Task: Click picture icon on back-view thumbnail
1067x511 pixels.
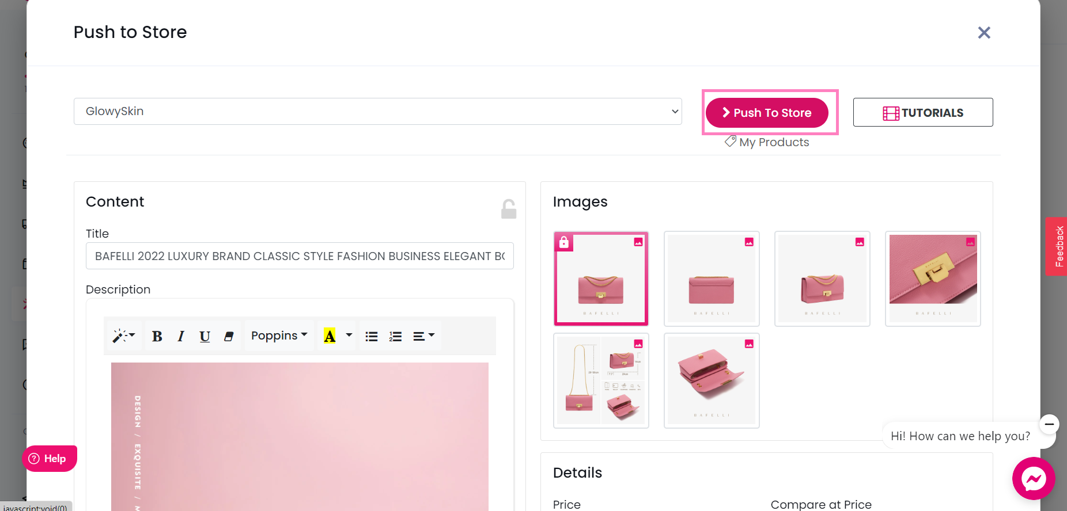Action: pos(749,242)
